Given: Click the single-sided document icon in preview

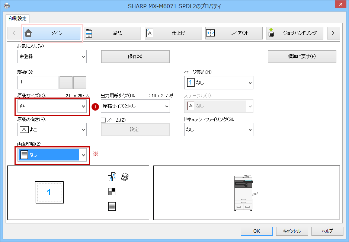Looking at the screenshot, I should click(112, 206).
